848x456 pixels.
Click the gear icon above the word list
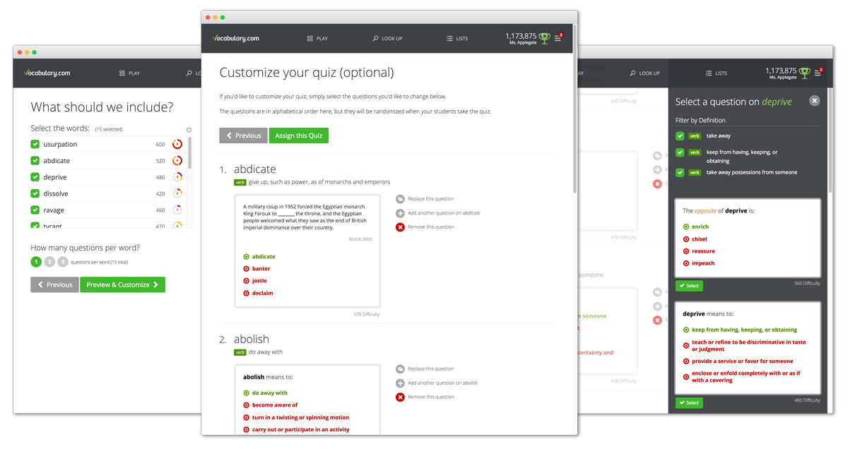(189, 130)
